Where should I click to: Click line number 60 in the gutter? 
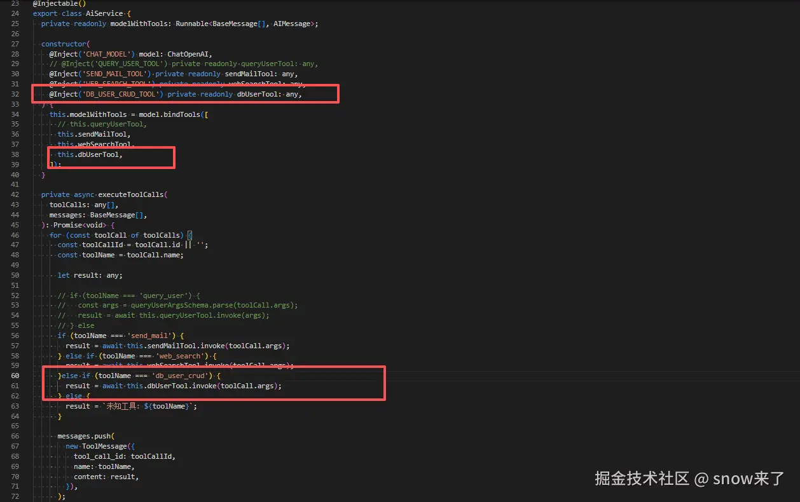15,376
